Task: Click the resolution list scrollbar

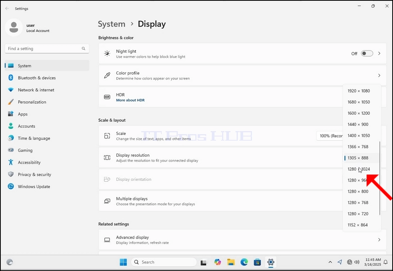Action: pyautogui.click(x=380, y=178)
